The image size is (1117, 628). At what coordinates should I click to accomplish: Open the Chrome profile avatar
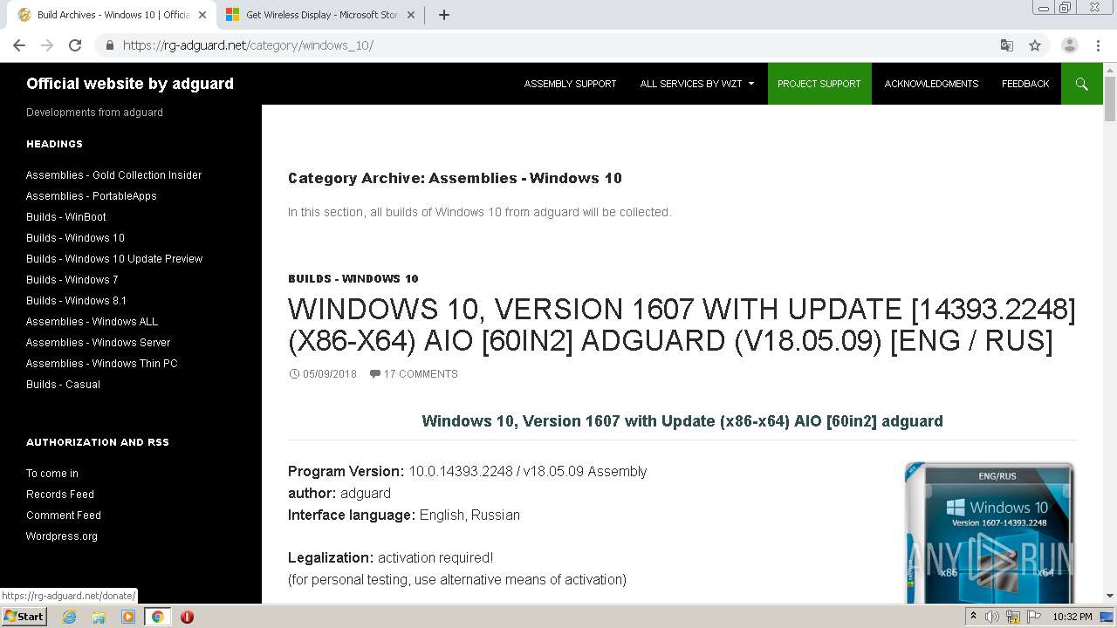click(x=1070, y=45)
